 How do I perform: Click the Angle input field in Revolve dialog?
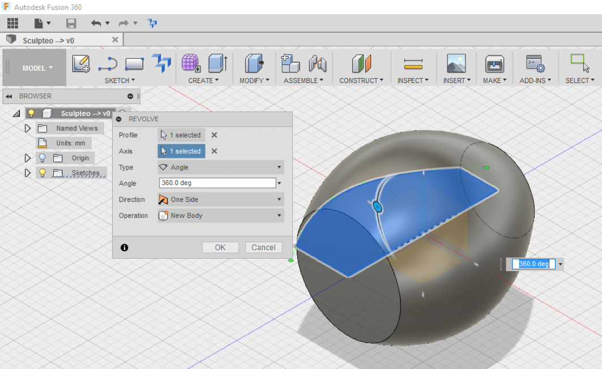coord(217,183)
